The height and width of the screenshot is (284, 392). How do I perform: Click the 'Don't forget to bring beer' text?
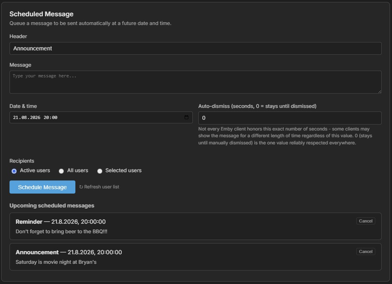[x=61, y=232]
